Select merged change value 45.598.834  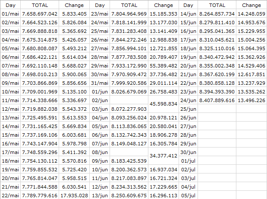pos(163,104)
